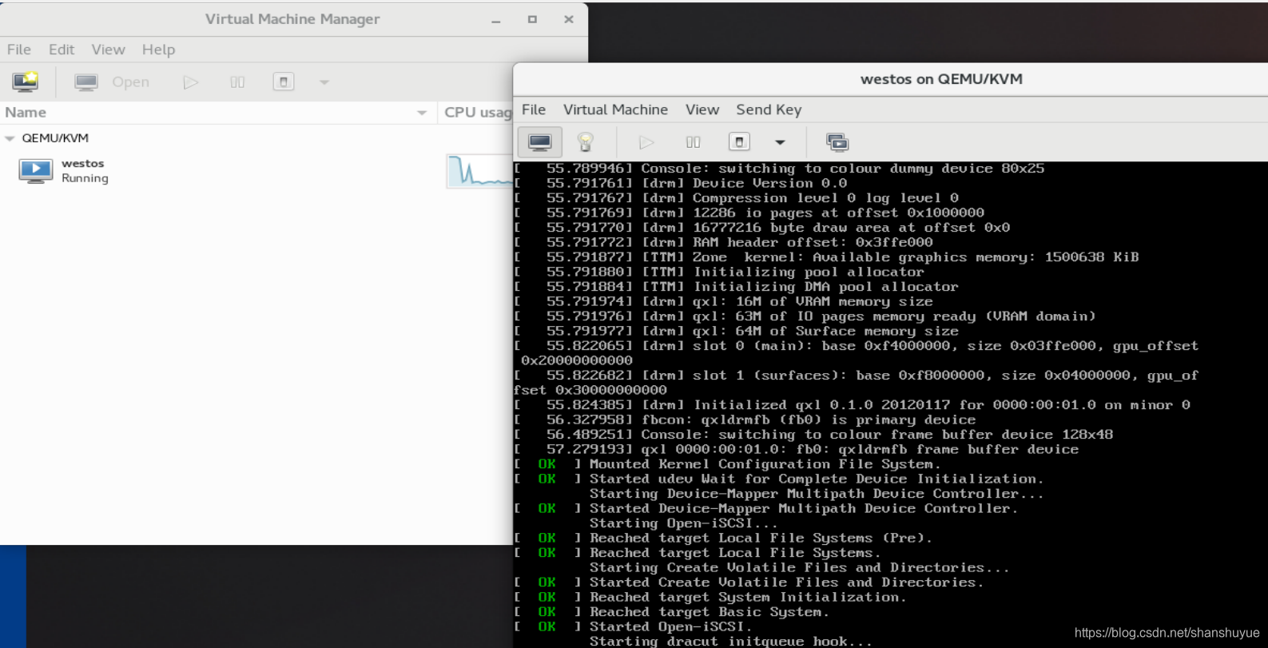Sort by the Name column header

coord(217,113)
